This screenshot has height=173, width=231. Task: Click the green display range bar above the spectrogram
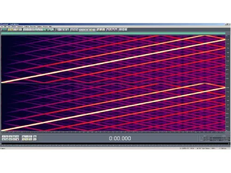coord(113,33)
